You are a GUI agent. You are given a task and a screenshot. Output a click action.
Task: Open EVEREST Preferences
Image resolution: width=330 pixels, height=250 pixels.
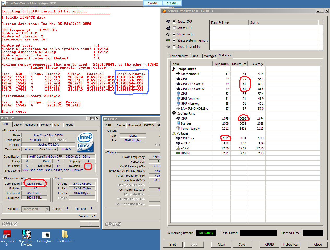click(291, 245)
